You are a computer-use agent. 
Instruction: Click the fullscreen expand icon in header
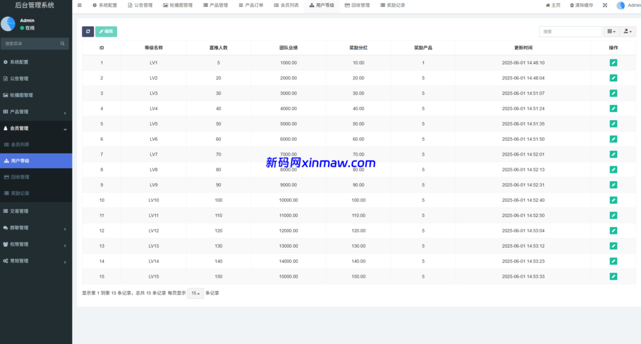coord(605,5)
